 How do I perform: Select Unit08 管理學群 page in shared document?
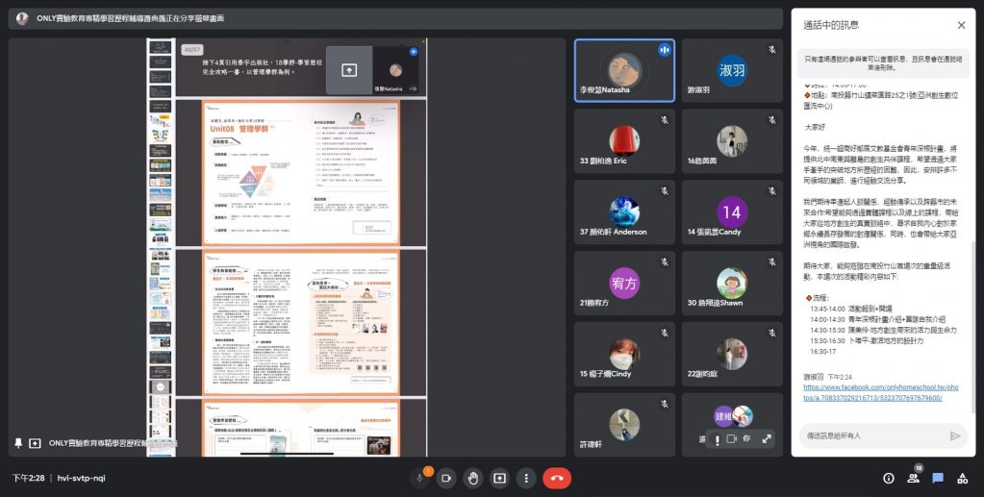click(x=301, y=172)
